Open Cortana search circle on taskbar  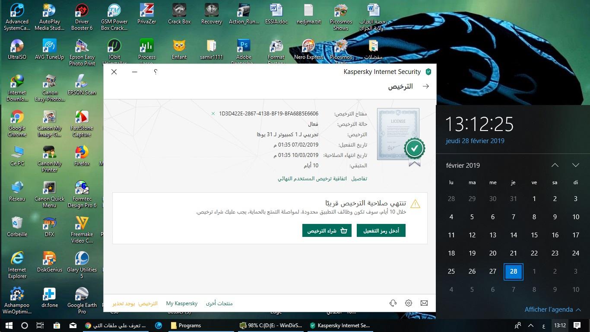click(x=25, y=325)
